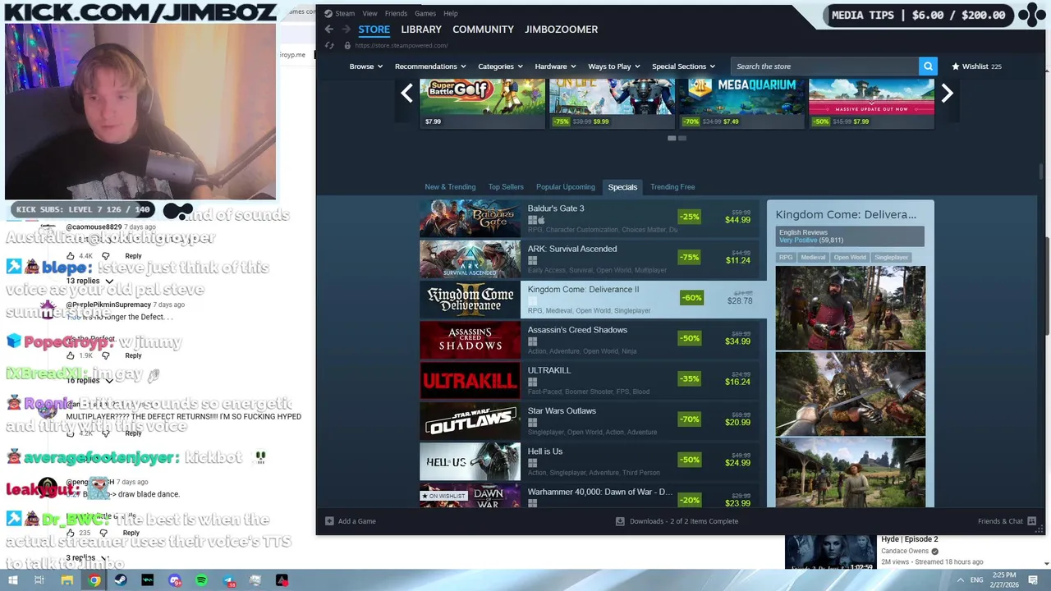Open the Steam menu

[x=345, y=13]
